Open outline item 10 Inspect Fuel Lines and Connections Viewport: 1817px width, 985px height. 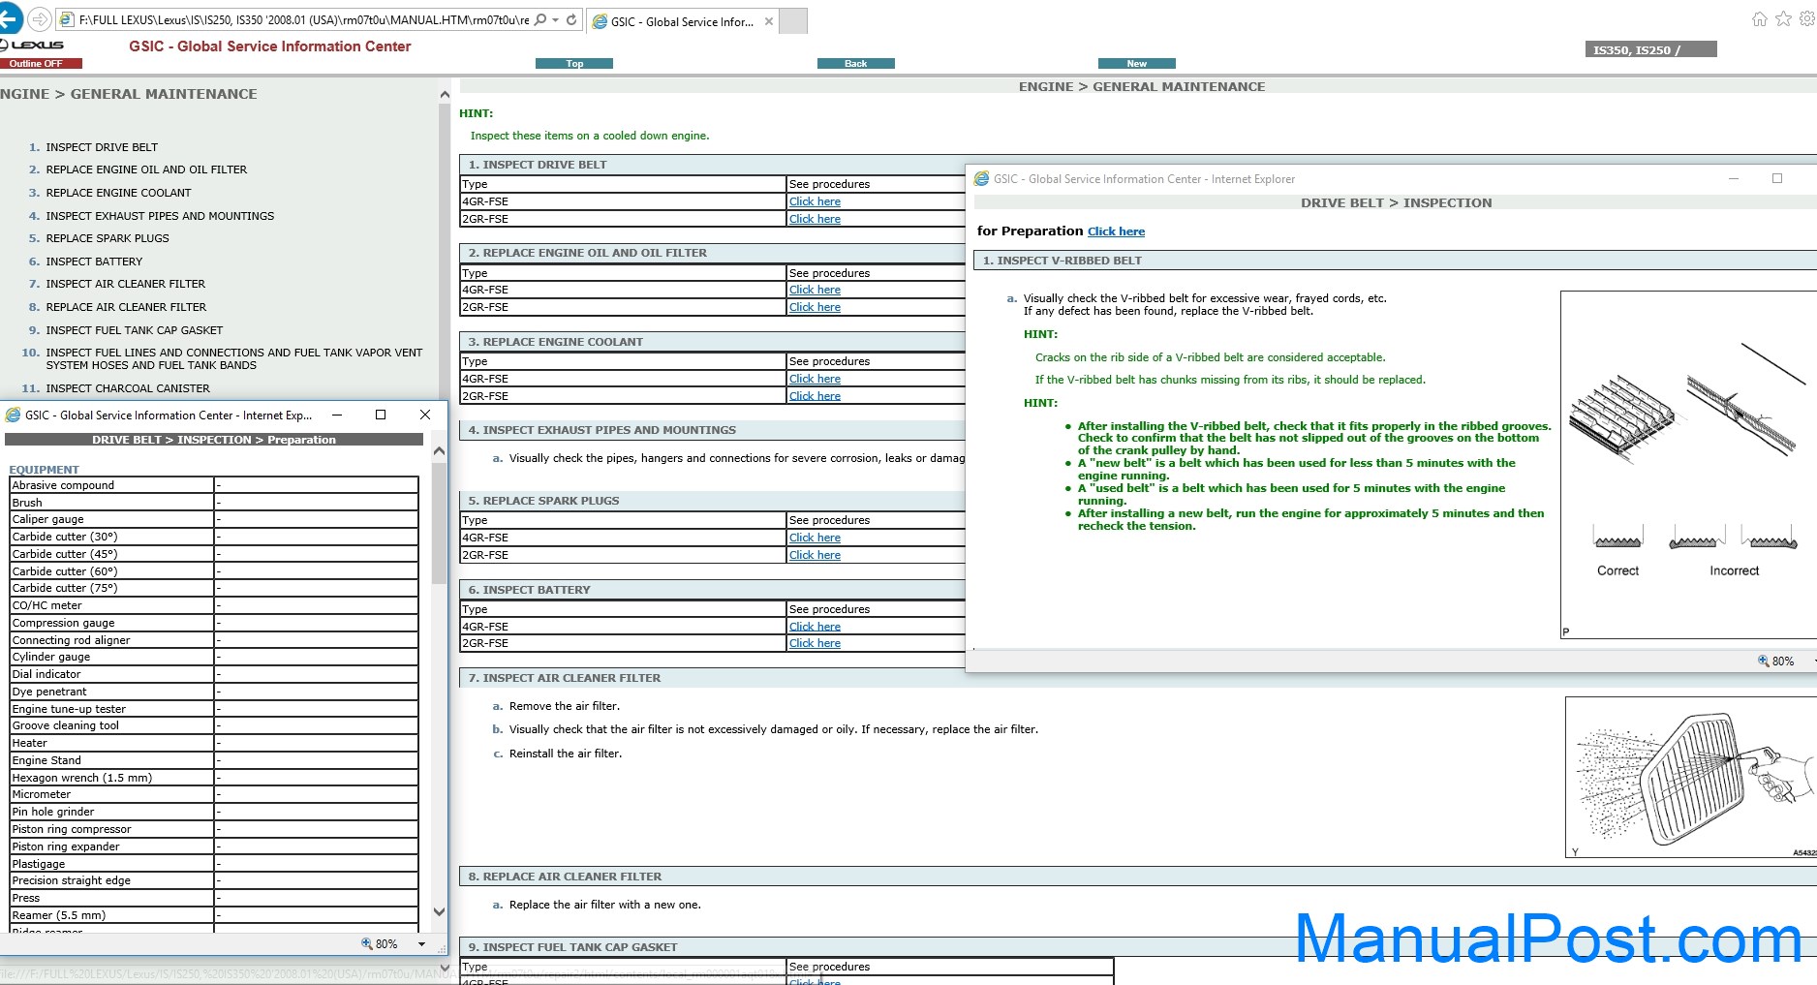point(234,359)
